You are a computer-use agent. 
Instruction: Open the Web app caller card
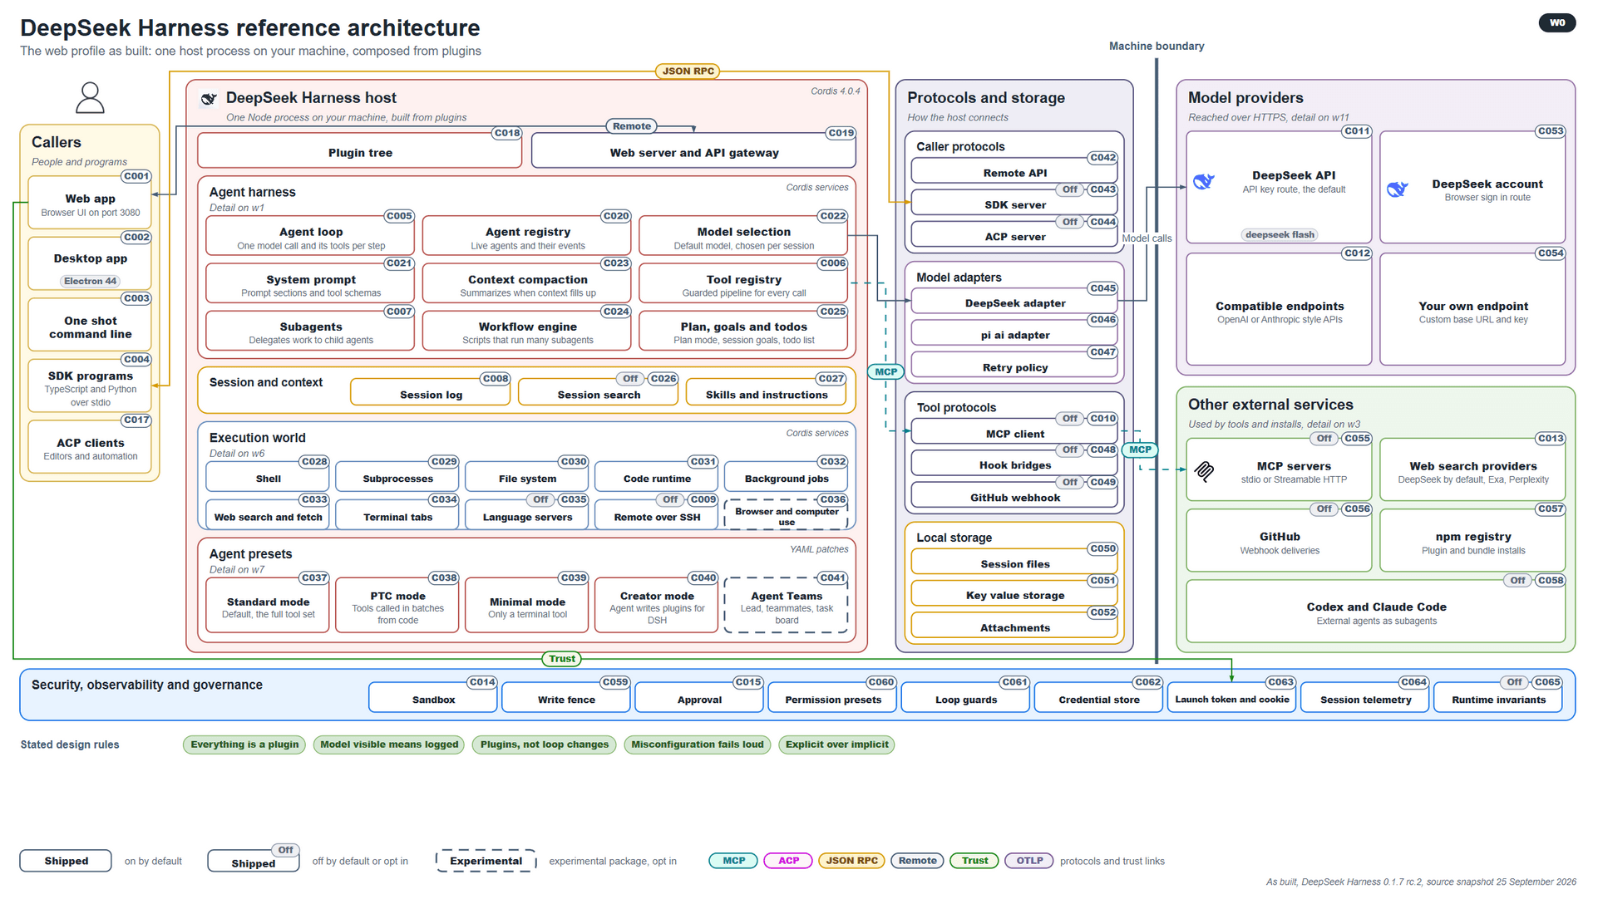(90, 204)
